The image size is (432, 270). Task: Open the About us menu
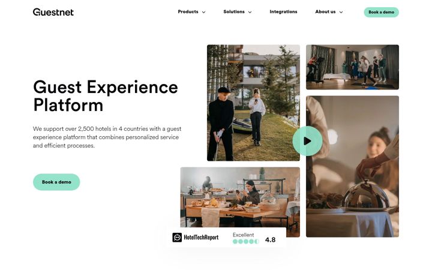point(325,11)
